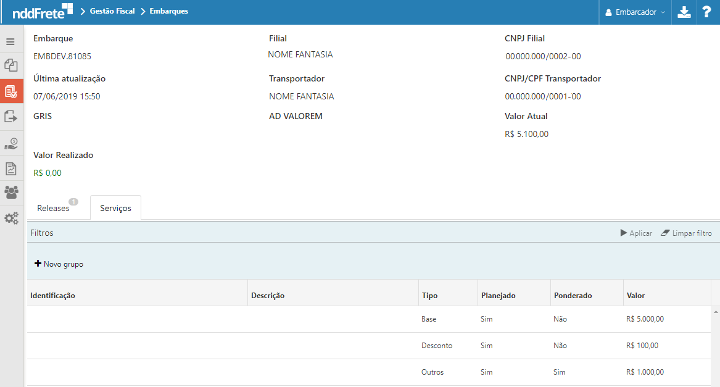Open the payment hand-with-coin sidebar icon
Screen dimensions: 720x387
coord(11,143)
